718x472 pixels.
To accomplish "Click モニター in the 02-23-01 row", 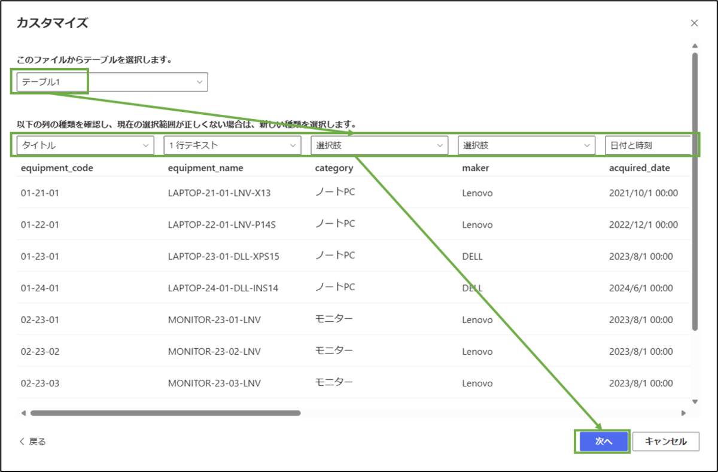I will click(x=334, y=319).
